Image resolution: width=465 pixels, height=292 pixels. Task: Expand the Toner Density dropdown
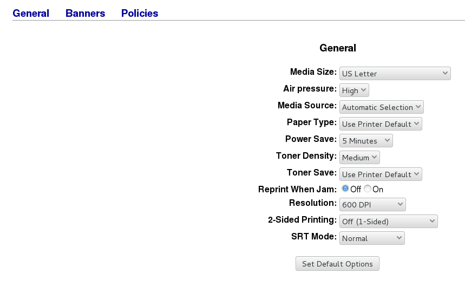click(x=359, y=158)
